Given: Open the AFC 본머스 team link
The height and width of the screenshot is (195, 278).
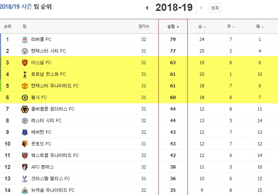Looking at the screenshot, I should pyautogui.click(x=42, y=167).
